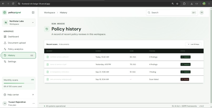
Task: Click the '76 /100' score cell
Action: coord(133,65)
